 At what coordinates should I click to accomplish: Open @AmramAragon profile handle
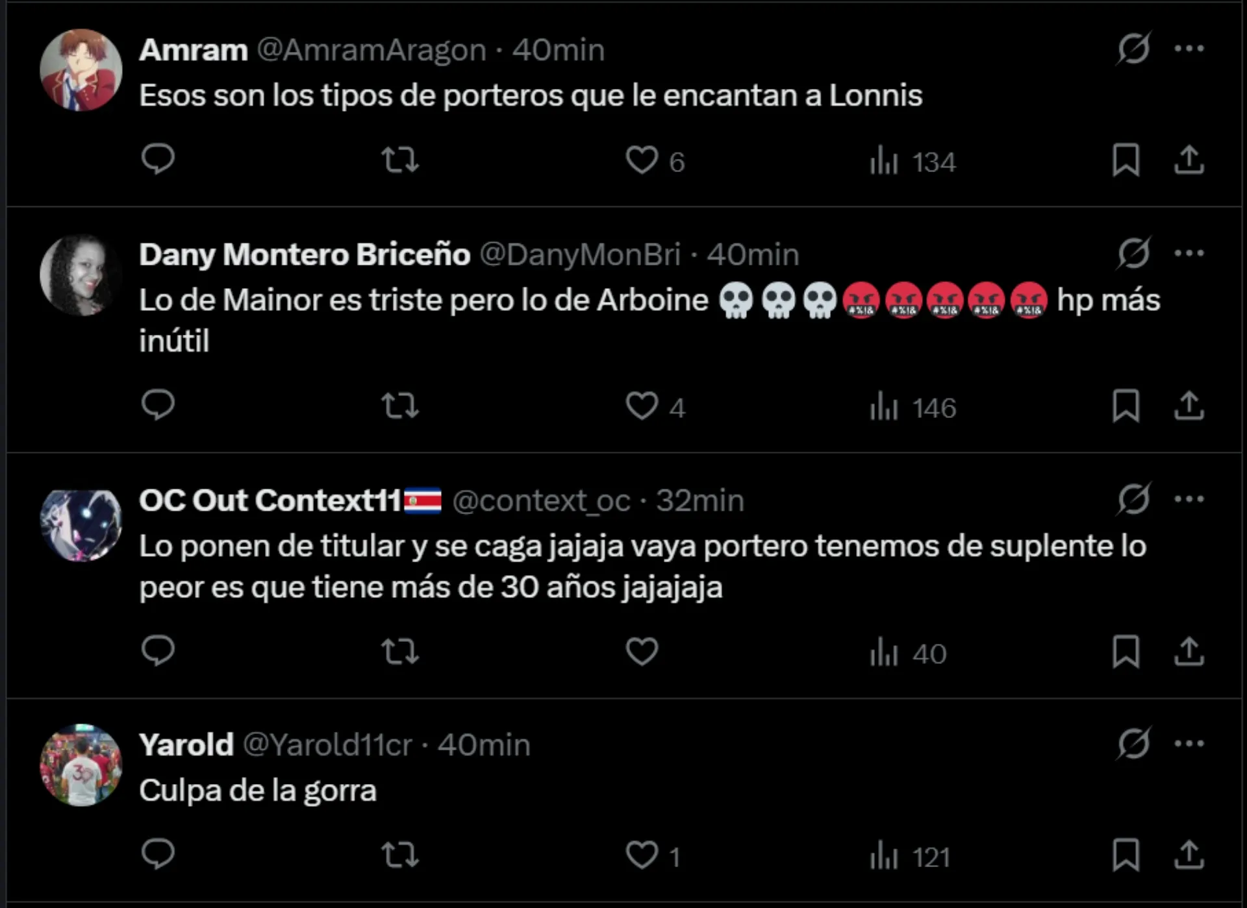[x=372, y=50]
